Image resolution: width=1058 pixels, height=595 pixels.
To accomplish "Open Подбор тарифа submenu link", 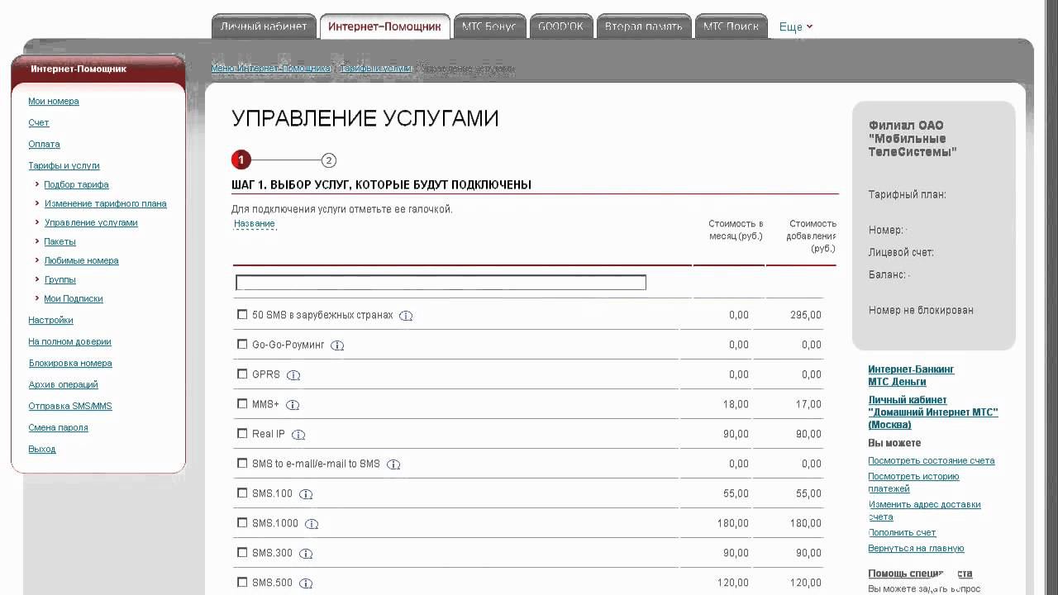I will click(x=76, y=184).
